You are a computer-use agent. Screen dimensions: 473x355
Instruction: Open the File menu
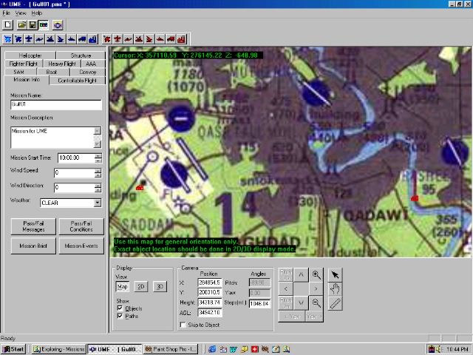click(6, 13)
